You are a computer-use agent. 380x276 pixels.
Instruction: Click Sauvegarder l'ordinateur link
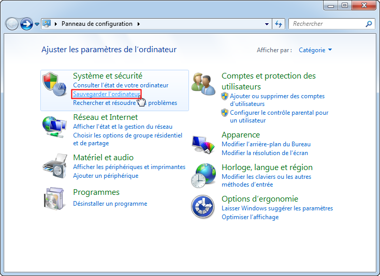(107, 94)
